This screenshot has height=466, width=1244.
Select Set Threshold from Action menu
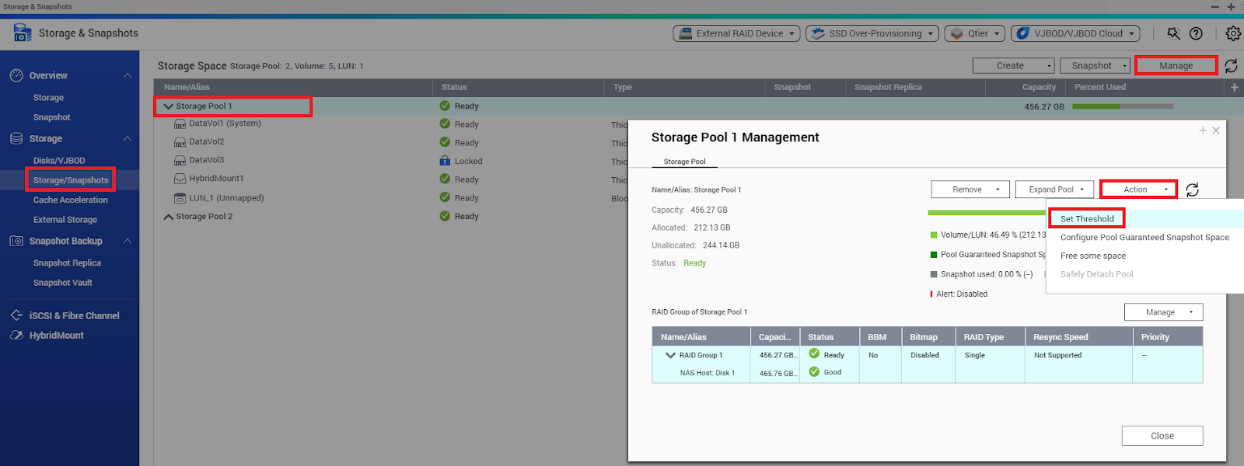point(1086,219)
